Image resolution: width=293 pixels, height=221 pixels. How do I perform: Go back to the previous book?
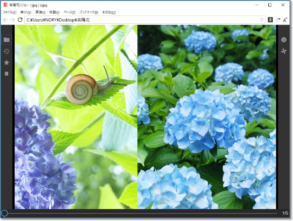point(5,20)
